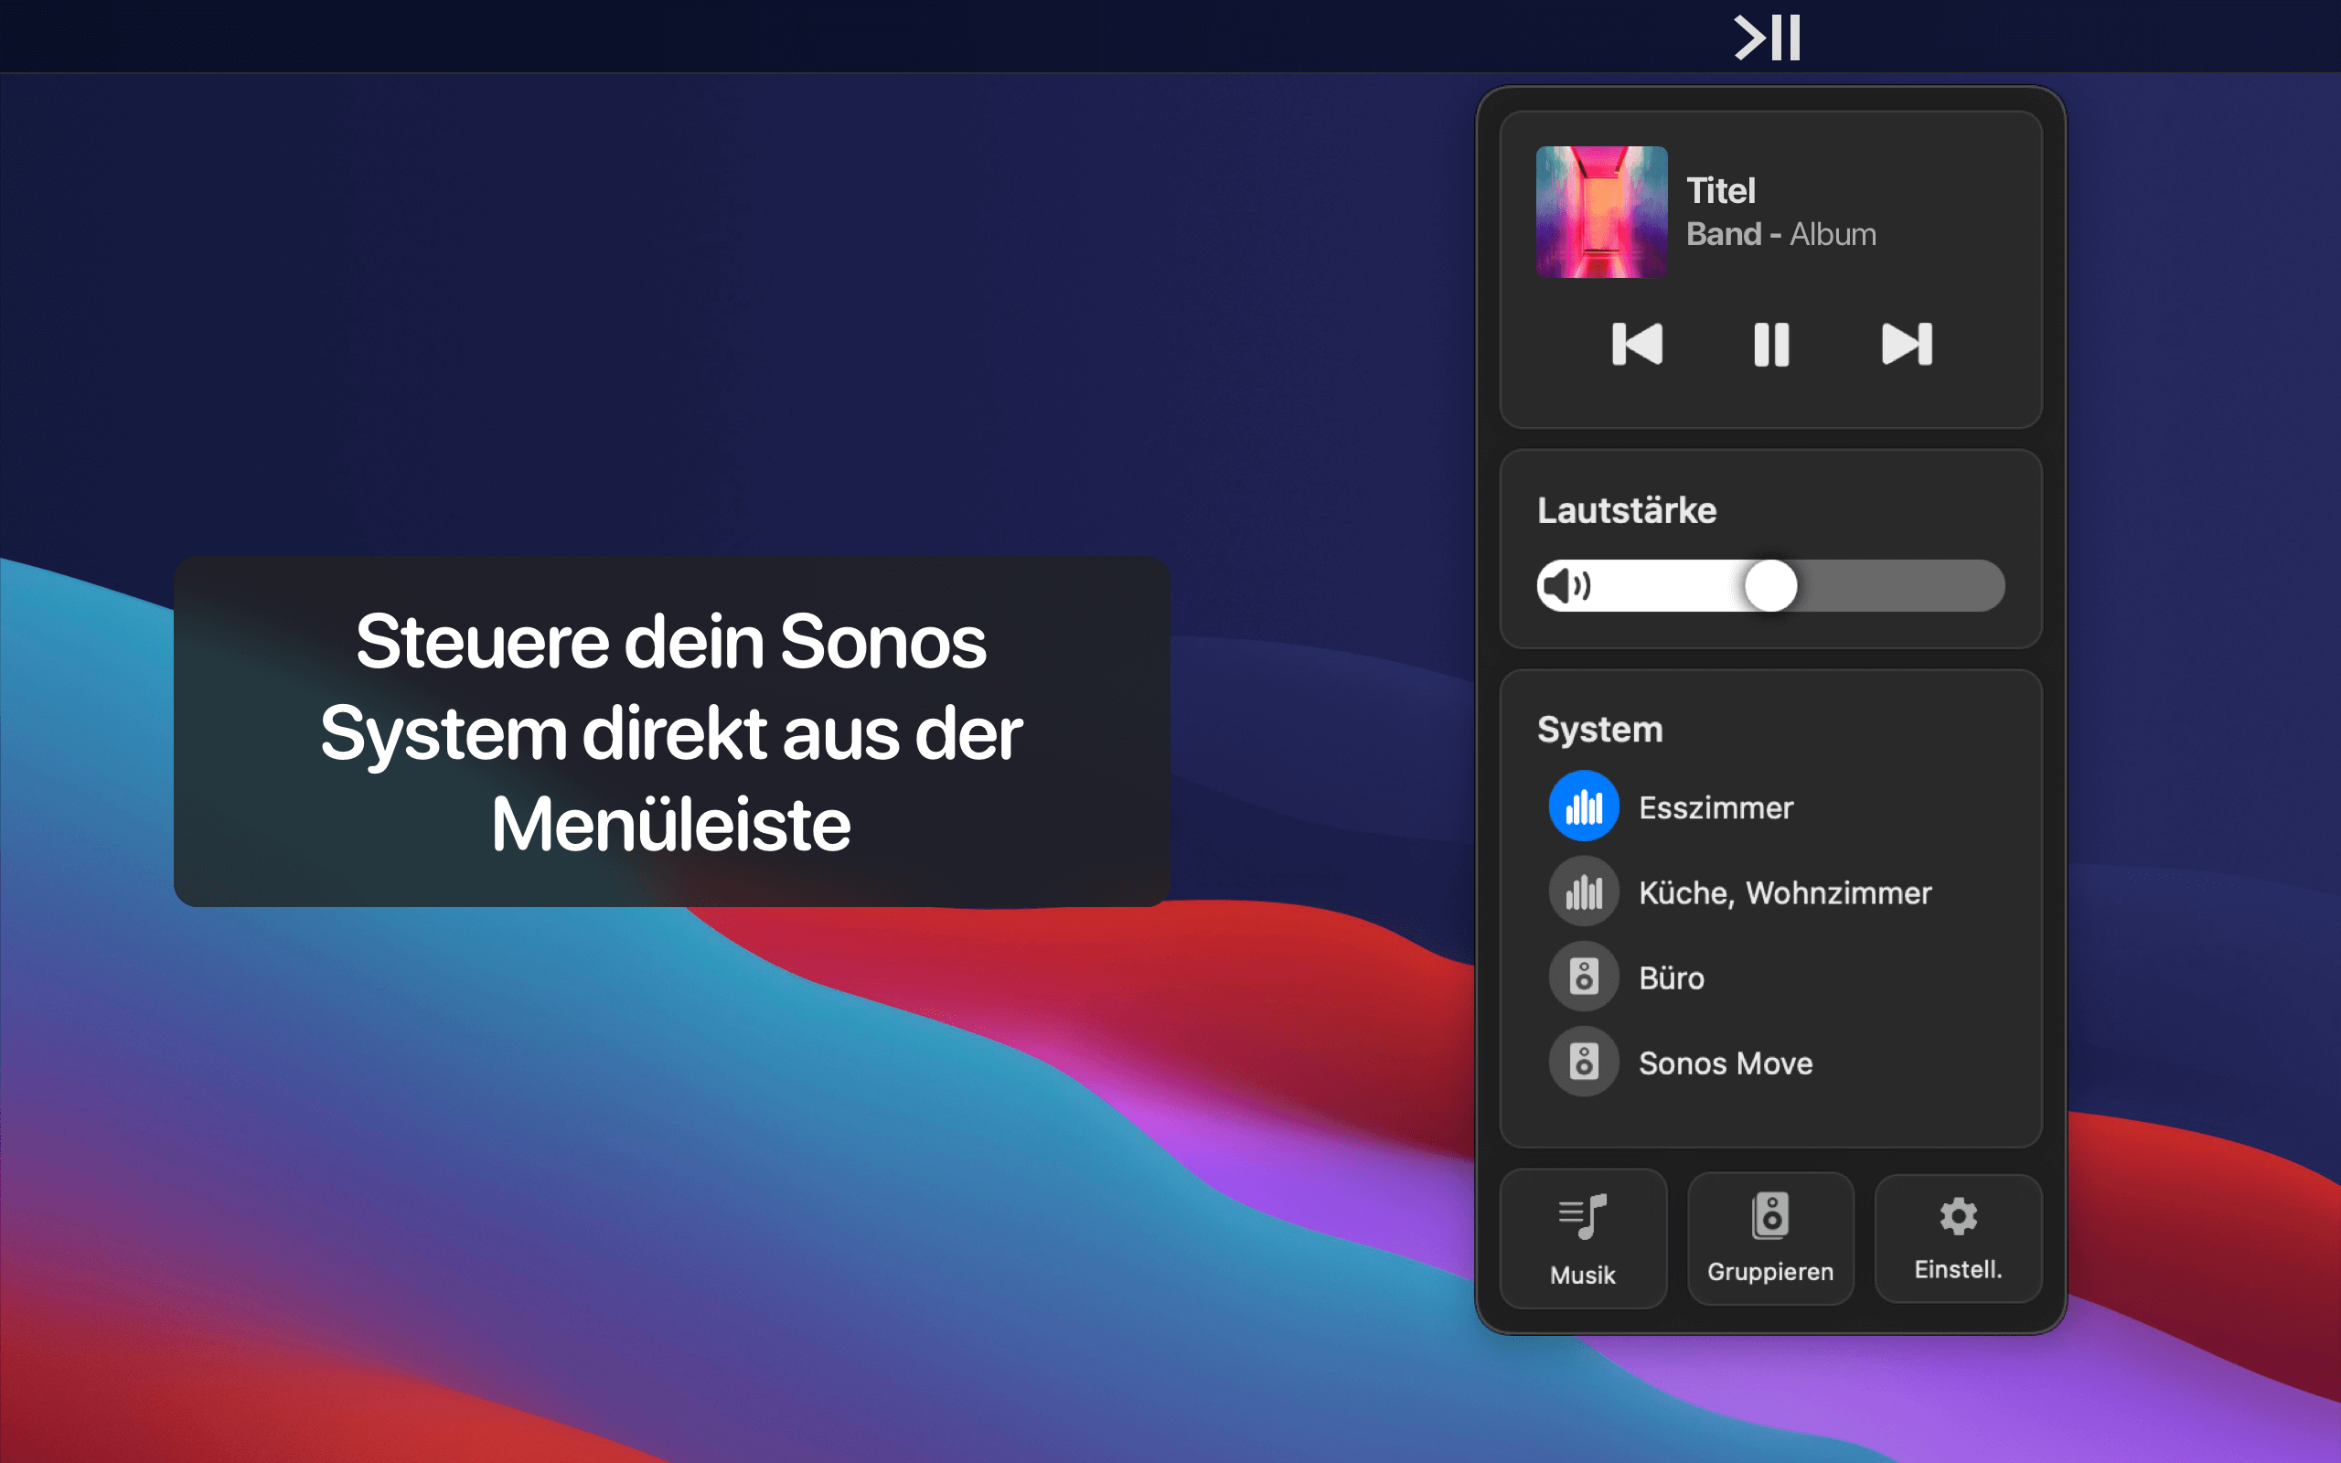Click the Band - Album text
This screenshot has height=1463, width=2341.
click(1781, 234)
